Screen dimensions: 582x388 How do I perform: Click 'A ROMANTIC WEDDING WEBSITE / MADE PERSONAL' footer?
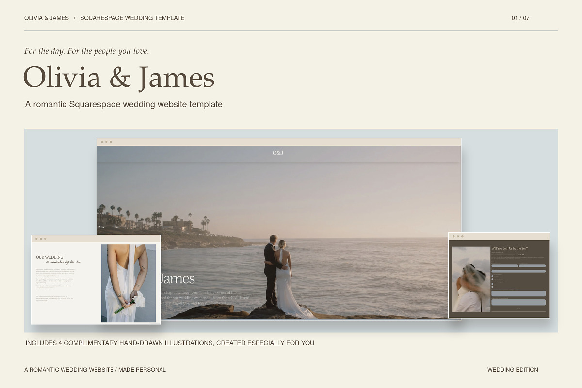[x=95, y=370]
